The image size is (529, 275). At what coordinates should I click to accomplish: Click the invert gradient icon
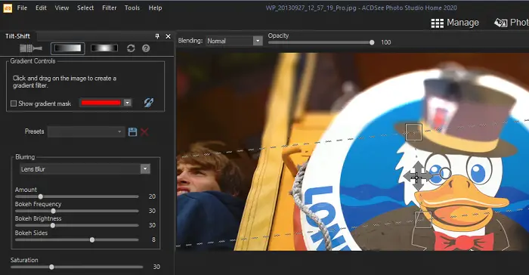coord(149,103)
